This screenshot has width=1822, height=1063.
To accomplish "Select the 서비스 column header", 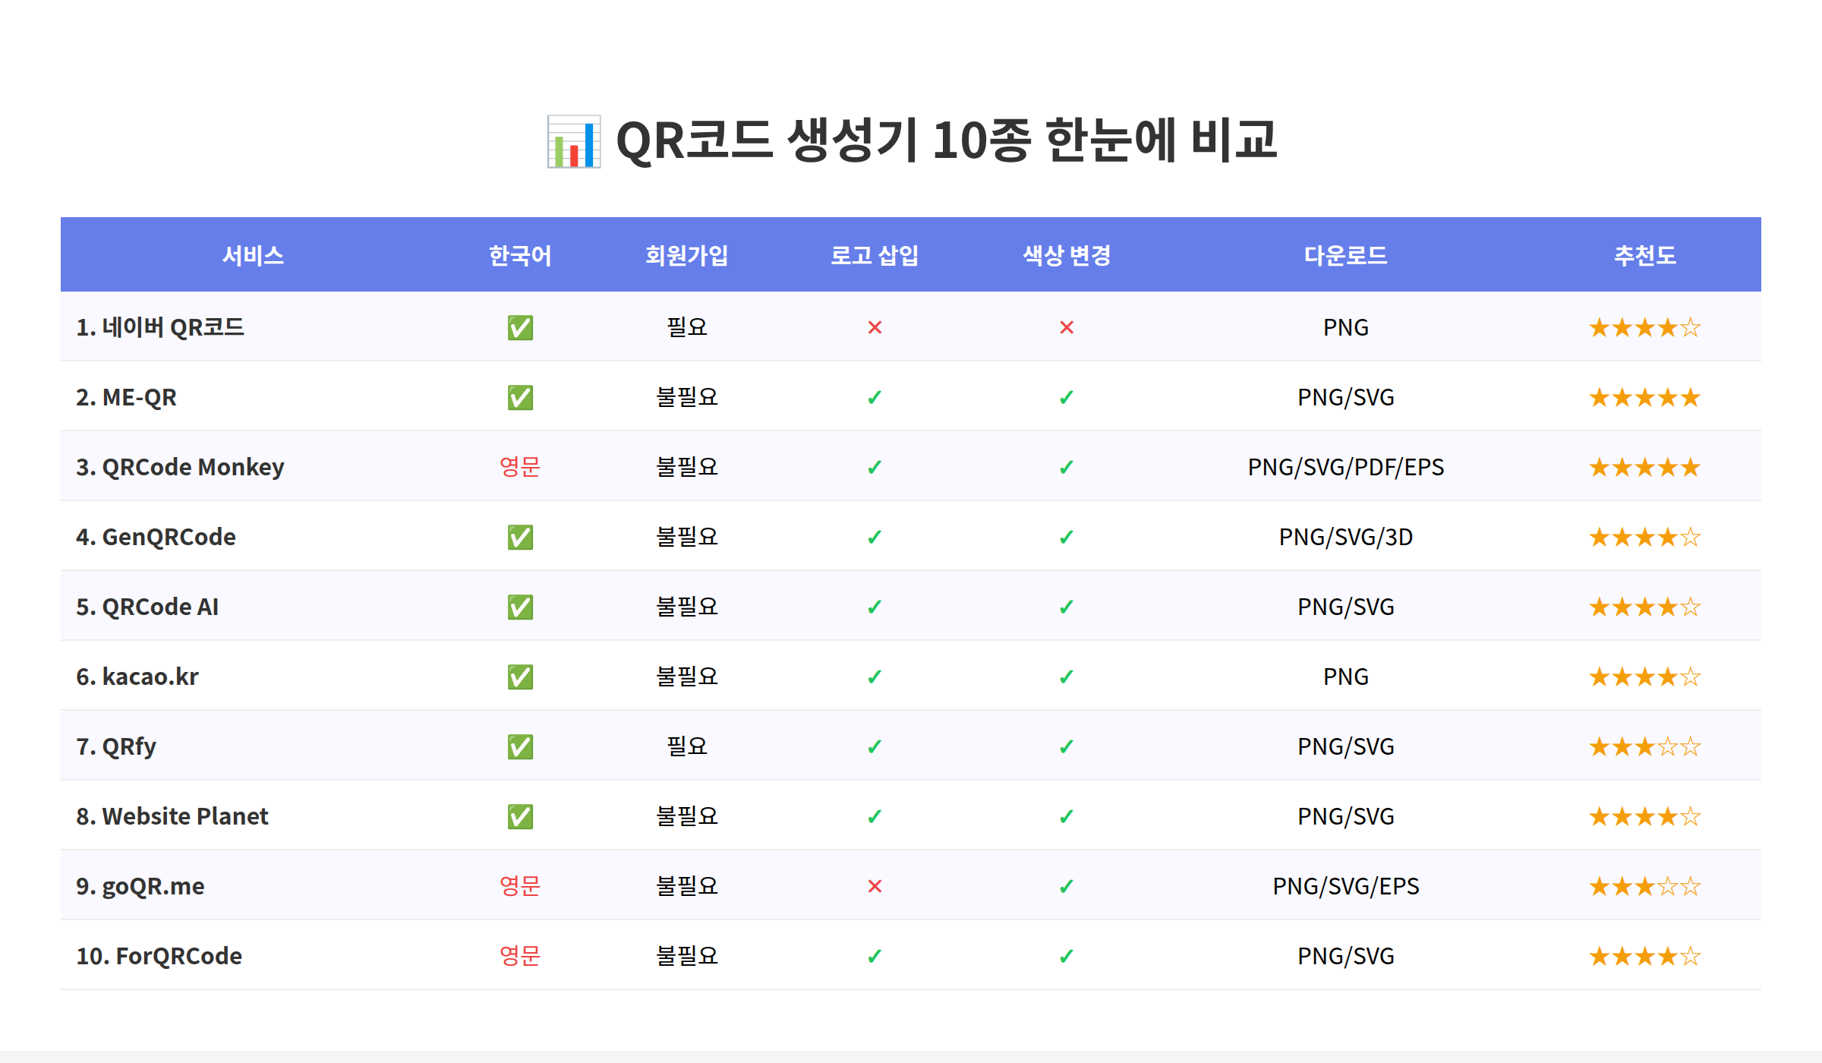I will [x=253, y=256].
